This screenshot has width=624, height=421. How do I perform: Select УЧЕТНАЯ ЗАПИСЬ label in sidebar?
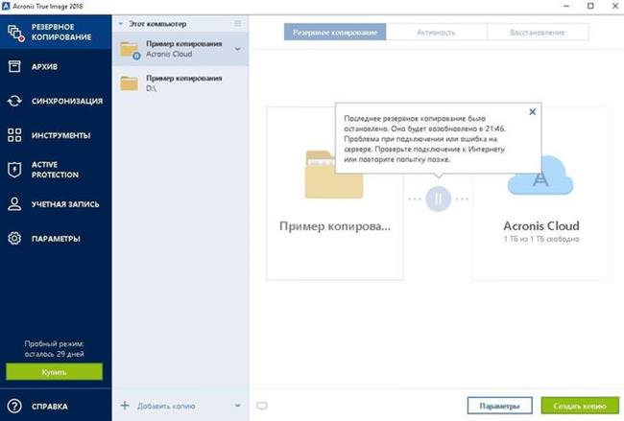pos(65,204)
